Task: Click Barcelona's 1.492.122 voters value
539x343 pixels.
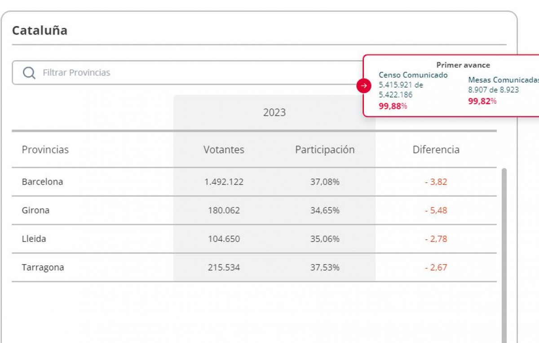Action: (224, 182)
